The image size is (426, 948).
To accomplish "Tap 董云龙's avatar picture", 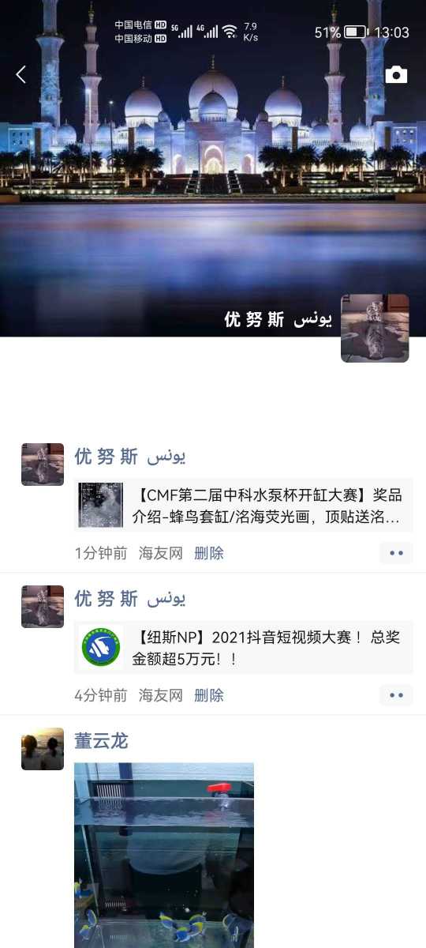I will (43, 749).
